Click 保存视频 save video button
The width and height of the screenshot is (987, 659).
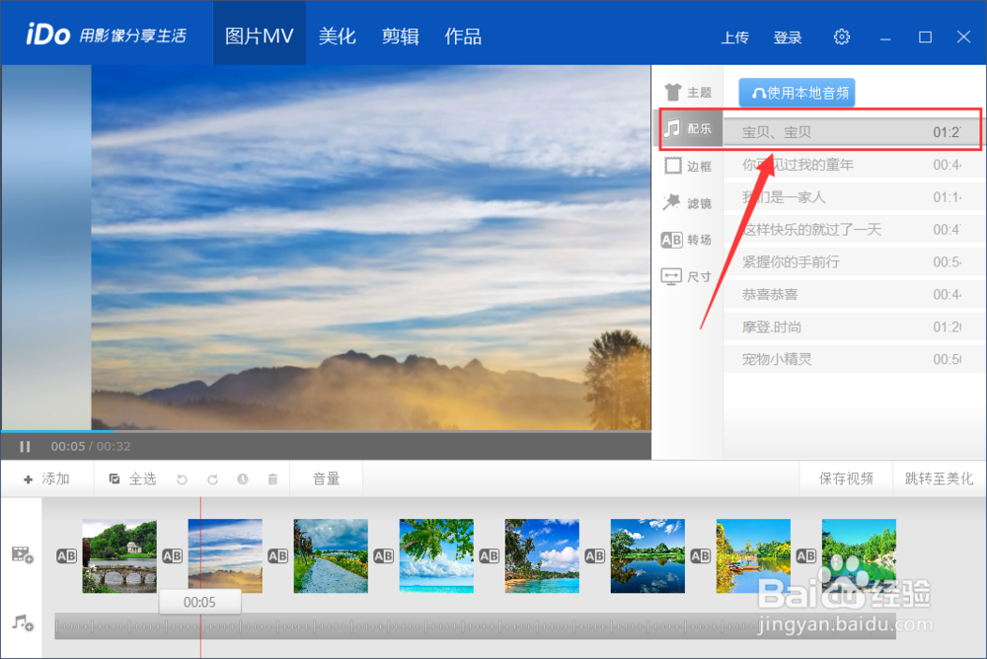coord(846,479)
